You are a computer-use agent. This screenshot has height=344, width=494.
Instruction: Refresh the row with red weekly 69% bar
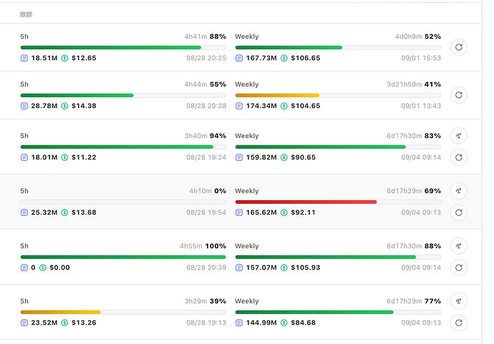click(x=459, y=212)
